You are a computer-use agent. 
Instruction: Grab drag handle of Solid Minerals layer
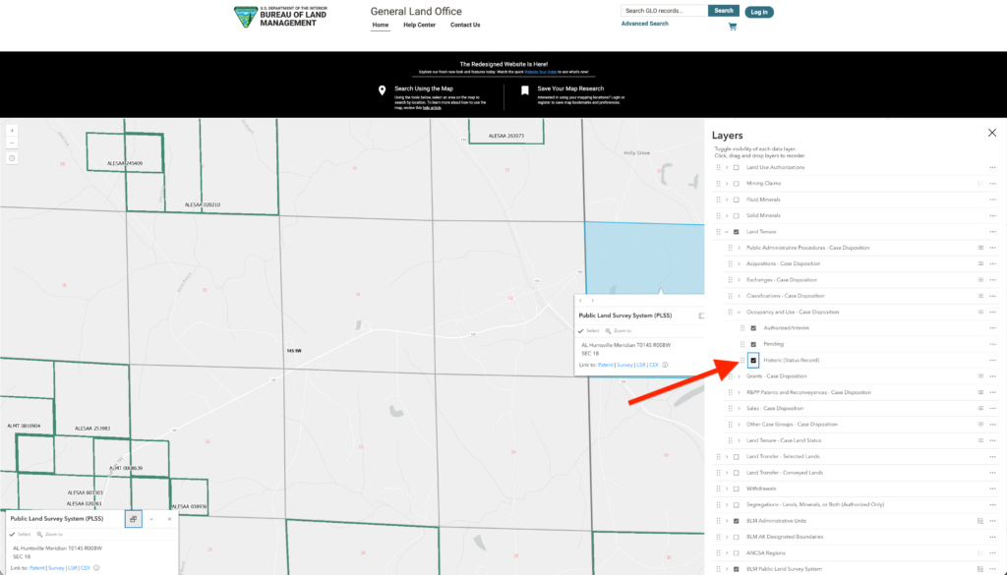coord(718,215)
